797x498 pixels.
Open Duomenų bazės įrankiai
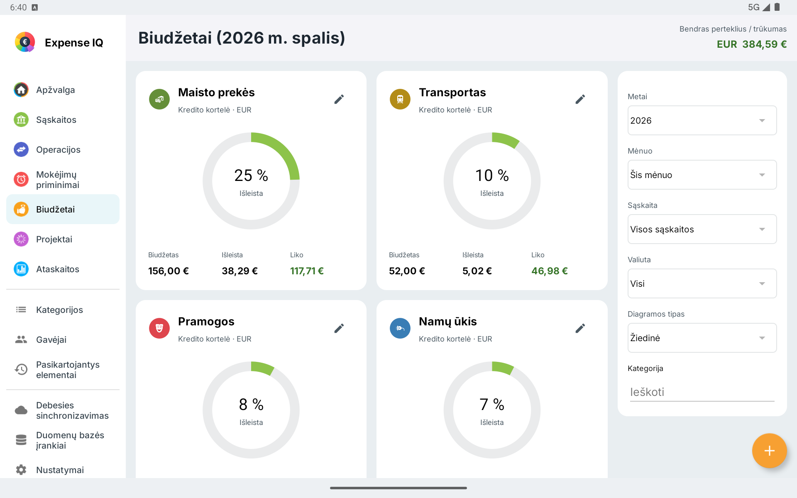click(63, 440)
